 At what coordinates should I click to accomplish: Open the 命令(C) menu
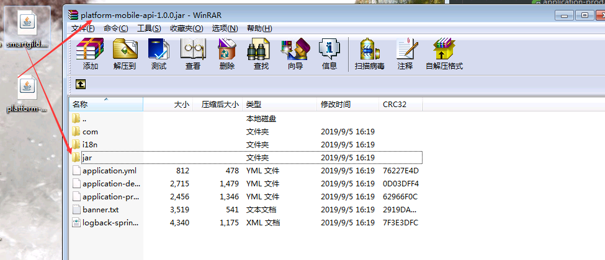pos(116,28)
